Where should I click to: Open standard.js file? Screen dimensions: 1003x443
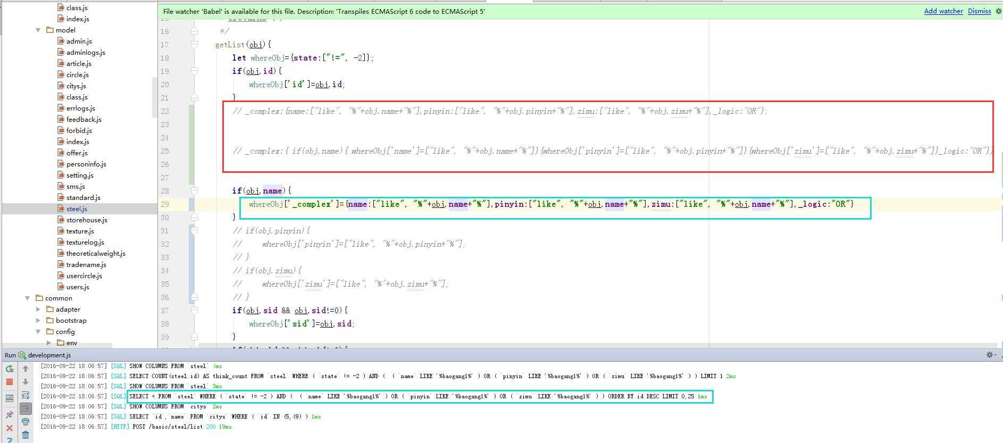point(83,198)
